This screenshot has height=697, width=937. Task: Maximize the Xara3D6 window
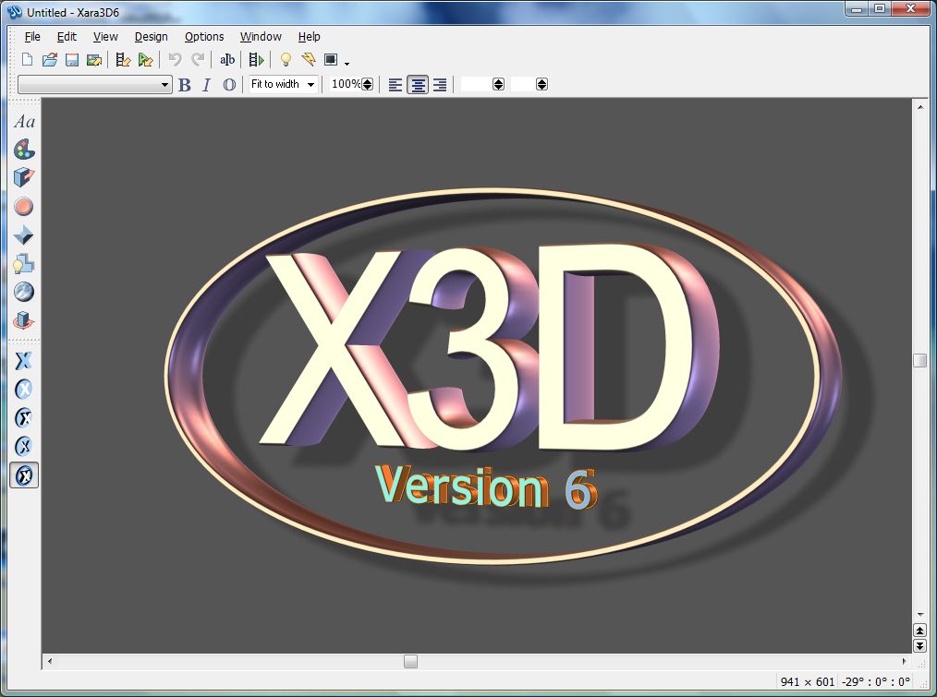[880, 8]
